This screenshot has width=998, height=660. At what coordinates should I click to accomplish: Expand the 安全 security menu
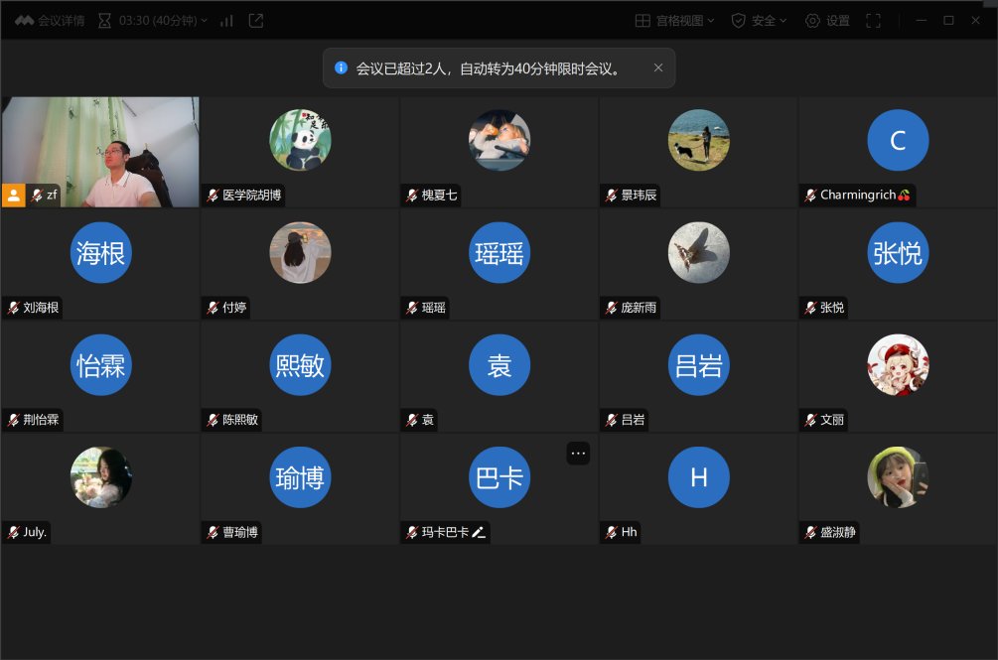point(760,21)
